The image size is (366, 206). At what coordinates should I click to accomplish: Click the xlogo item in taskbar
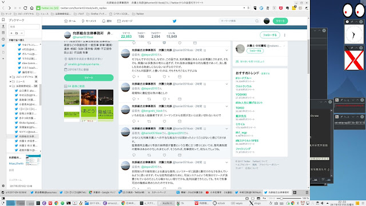[x=255, y=203]
